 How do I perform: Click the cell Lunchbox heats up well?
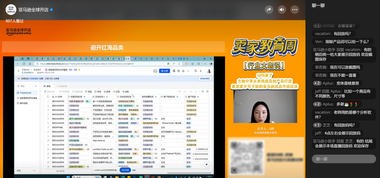(x=104, y=149)
